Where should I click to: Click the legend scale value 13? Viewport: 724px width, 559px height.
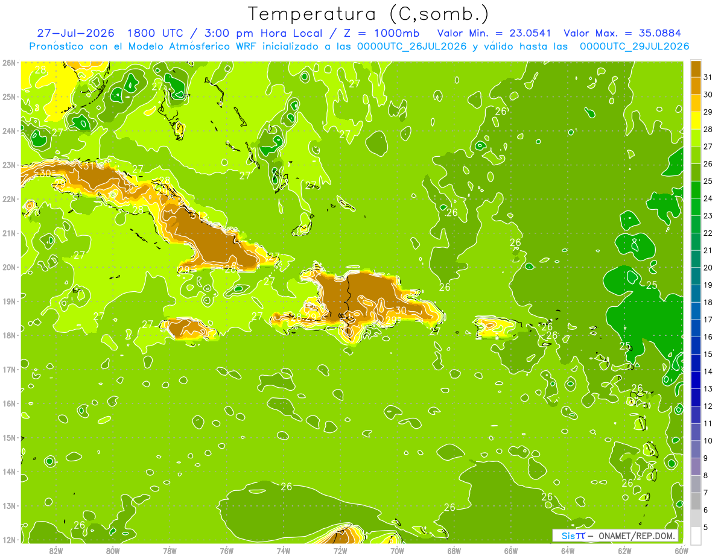click(708, 389)
